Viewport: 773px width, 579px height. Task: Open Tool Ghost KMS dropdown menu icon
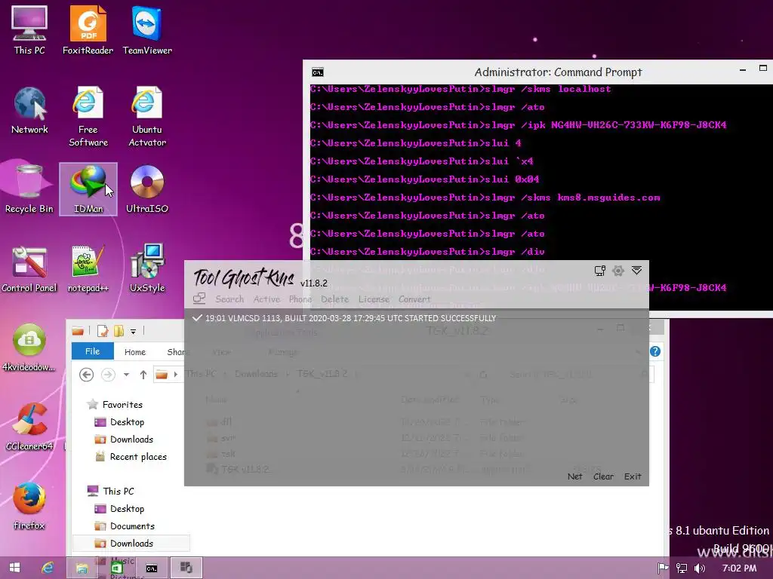[636, 271]
